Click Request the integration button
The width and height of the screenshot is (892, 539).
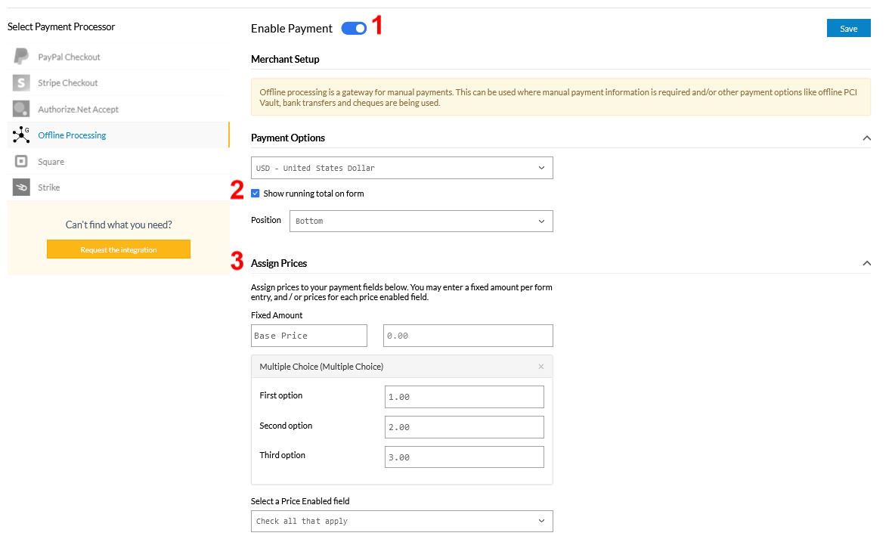coord(119,249)
